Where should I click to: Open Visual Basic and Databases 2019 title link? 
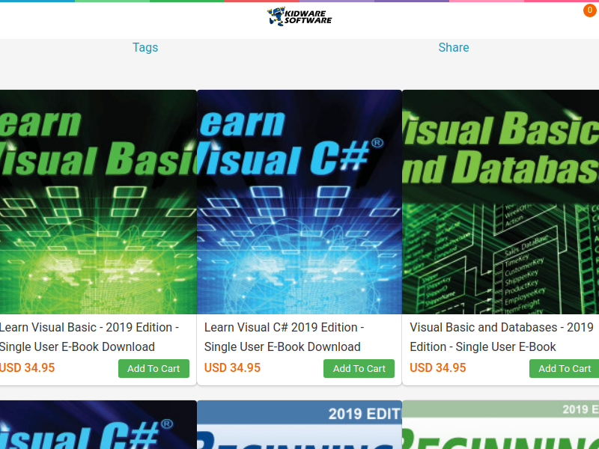tap(501, 337)
